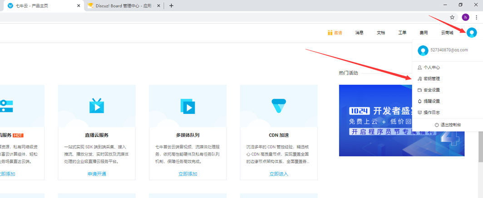Click the 安全设置 card icon
This screenshot has width=483, height=198.
pyautogui.click(x=419, y=90)
